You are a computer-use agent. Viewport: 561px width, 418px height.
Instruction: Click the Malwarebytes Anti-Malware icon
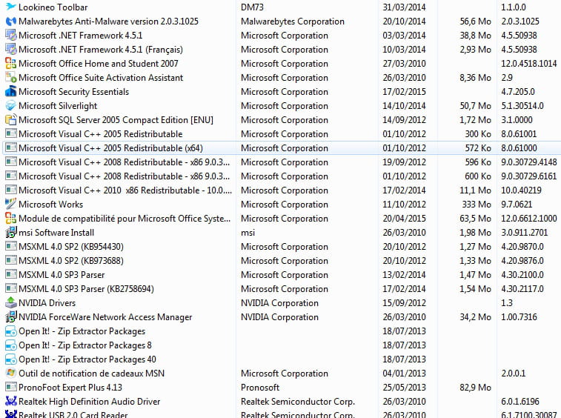pos(10,21)
